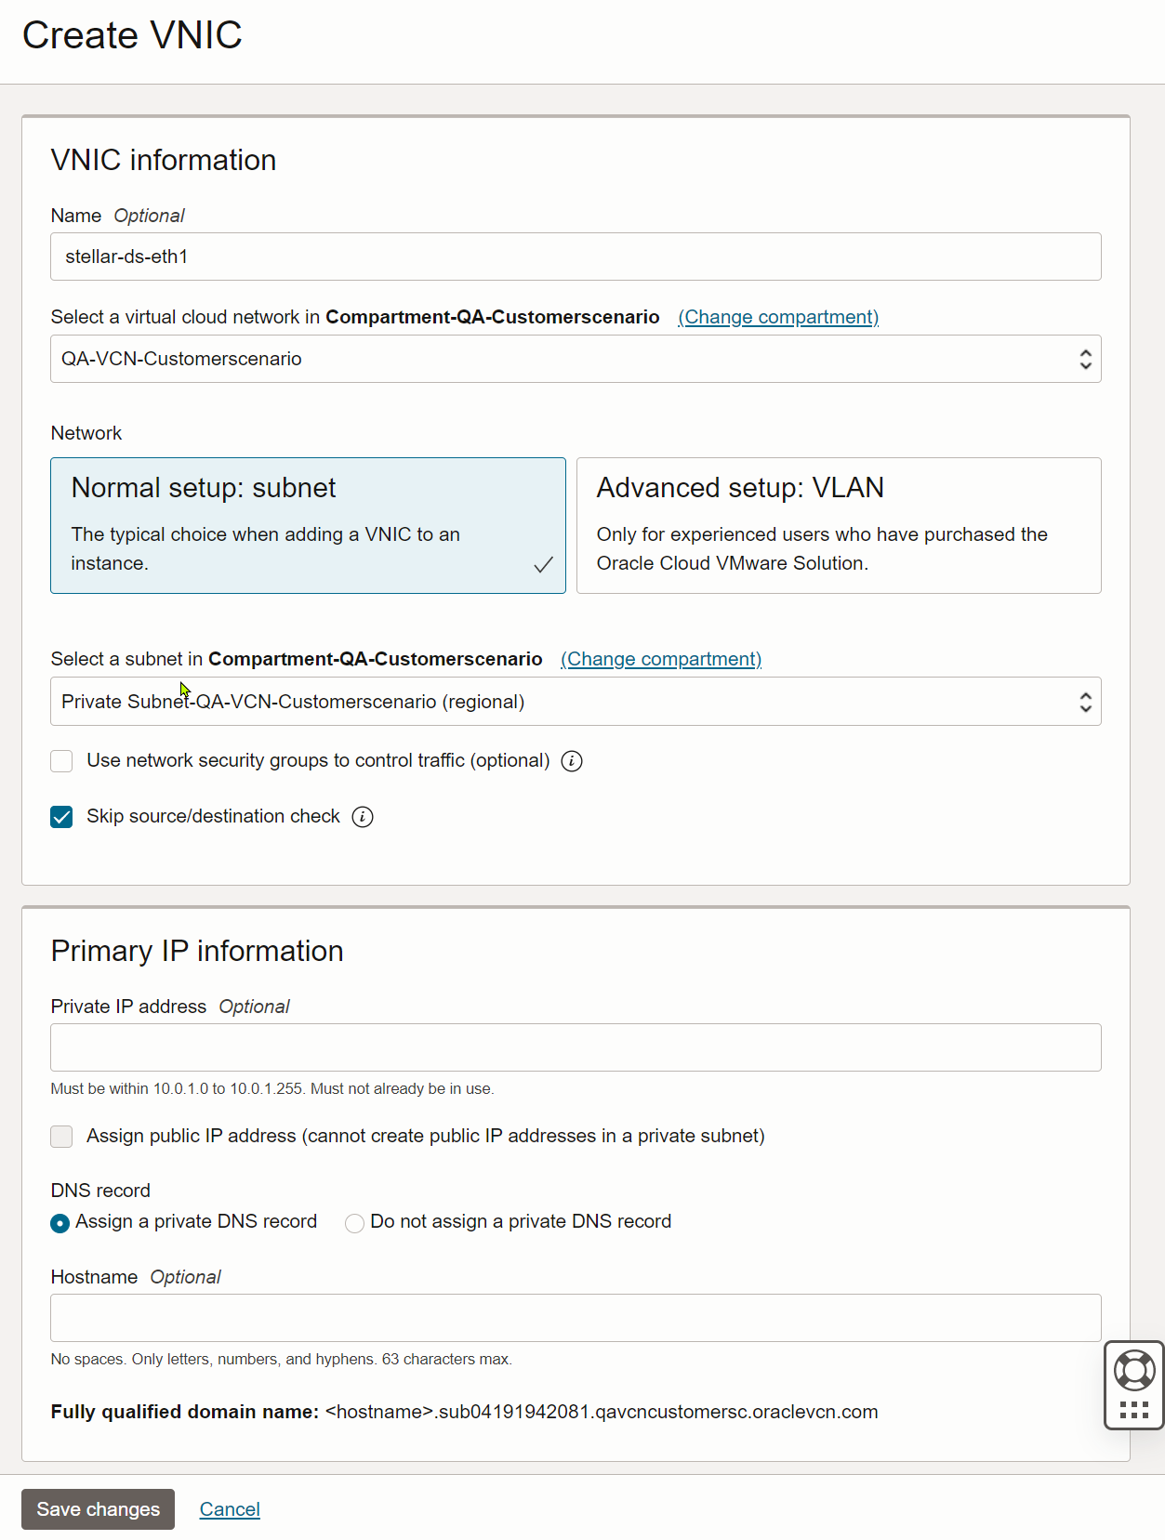Screen dimensions: 1165x1540
Task: Choose Advanced setup: VLAN option
Action: pyautogui.click(x=839, y=525)
